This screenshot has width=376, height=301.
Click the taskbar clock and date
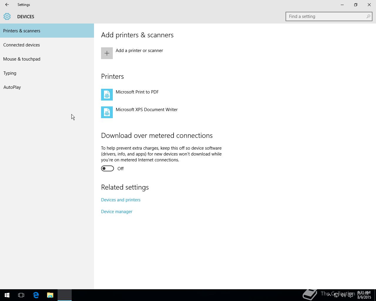[364, 295]
